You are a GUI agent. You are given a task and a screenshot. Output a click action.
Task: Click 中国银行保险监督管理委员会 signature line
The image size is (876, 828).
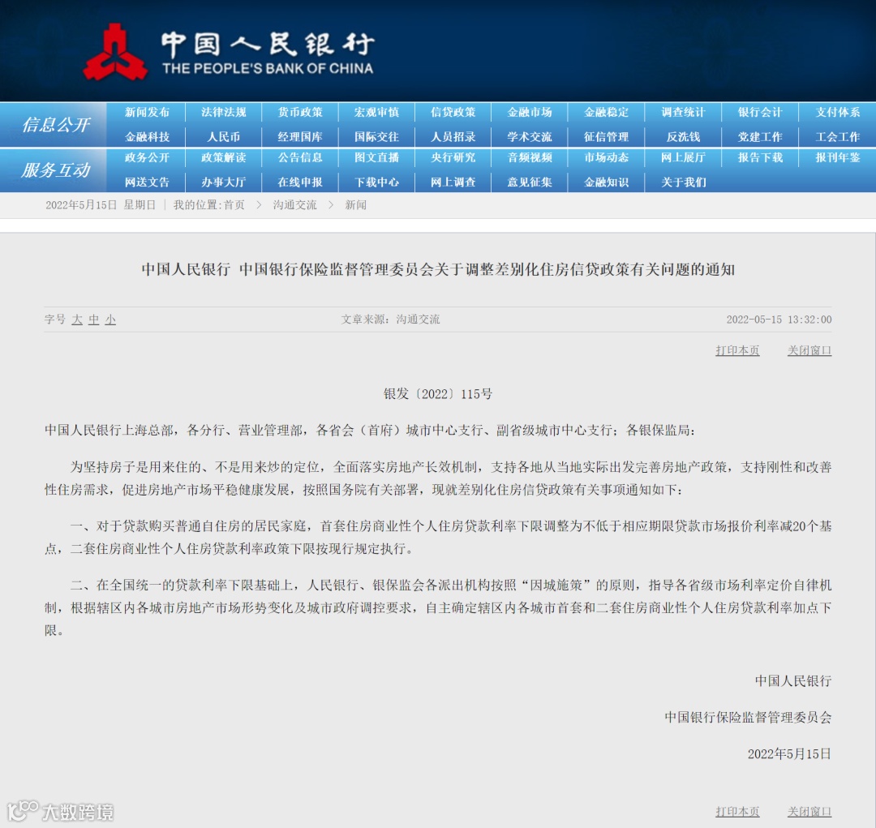[x=748, y=718]
